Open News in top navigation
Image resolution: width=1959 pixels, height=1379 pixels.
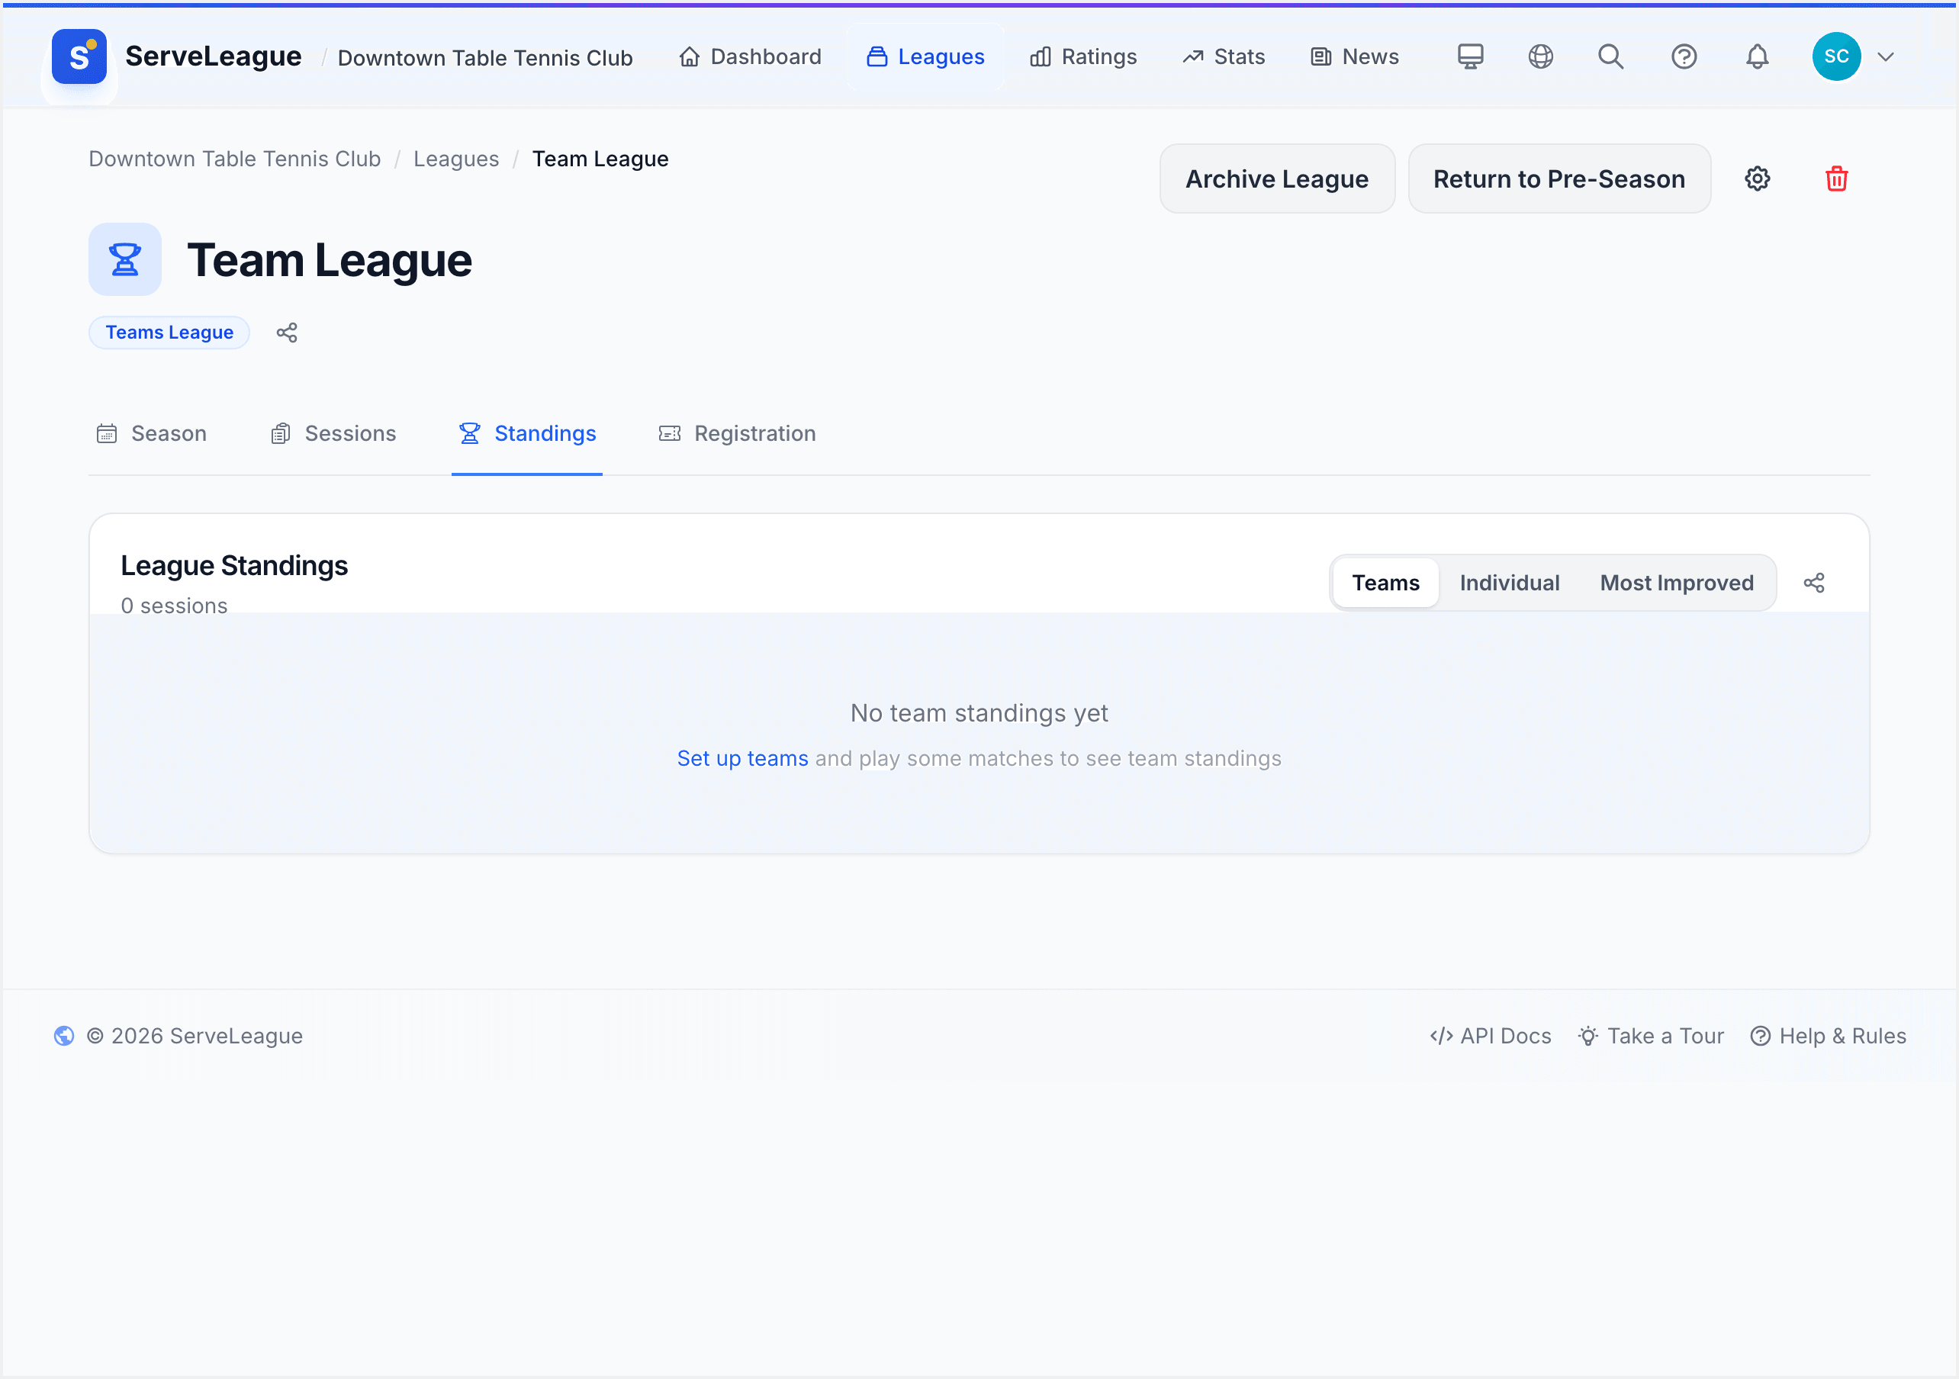(x=1355, y=56)
